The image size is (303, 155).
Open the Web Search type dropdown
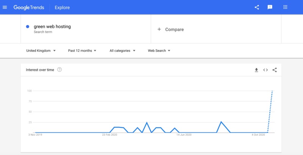click(159, 51)
